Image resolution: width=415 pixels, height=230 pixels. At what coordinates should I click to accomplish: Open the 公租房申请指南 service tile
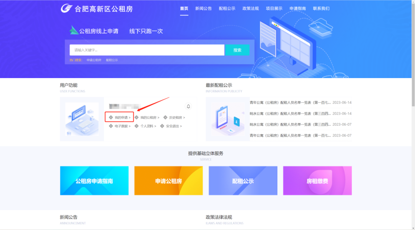tap(94, 181)
